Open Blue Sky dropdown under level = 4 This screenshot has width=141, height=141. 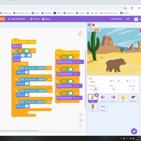click(x=77, y=98)
